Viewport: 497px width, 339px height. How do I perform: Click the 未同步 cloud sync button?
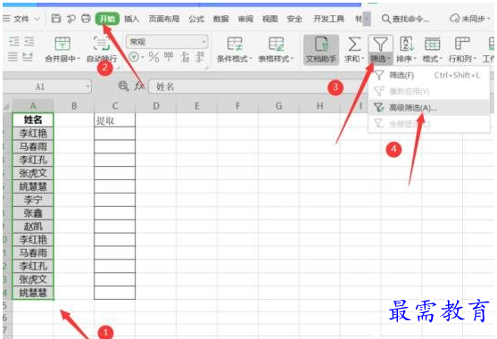pyautogui.click(x=470, y=19)
